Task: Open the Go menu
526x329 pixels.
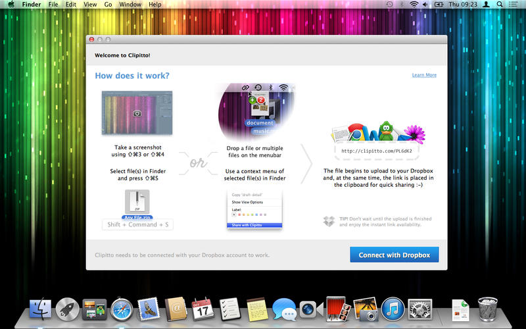Action: click(x=107, y=5)
